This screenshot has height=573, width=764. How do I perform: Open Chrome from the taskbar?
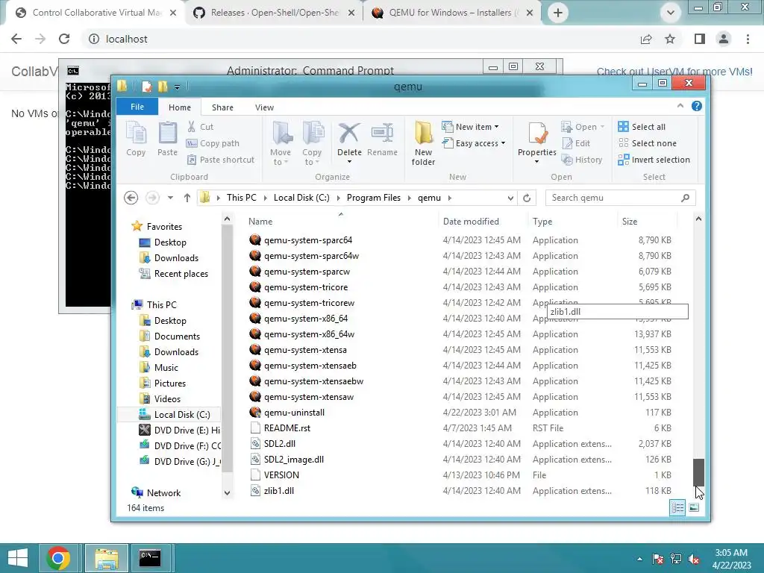click(58, 558)
